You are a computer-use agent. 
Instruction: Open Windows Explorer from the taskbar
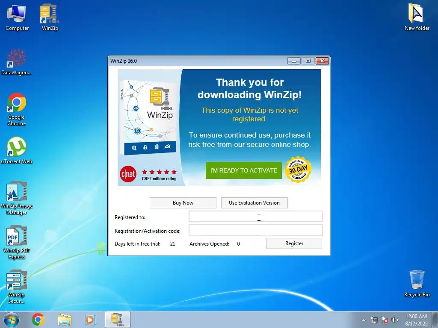coord(65,319)
